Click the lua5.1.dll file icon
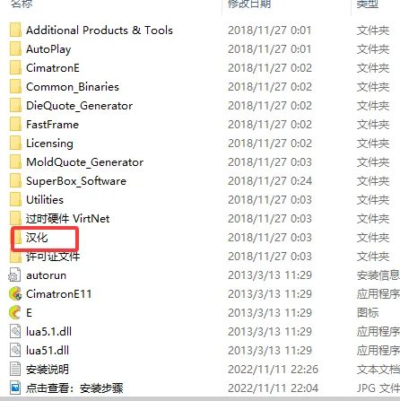 15,331
